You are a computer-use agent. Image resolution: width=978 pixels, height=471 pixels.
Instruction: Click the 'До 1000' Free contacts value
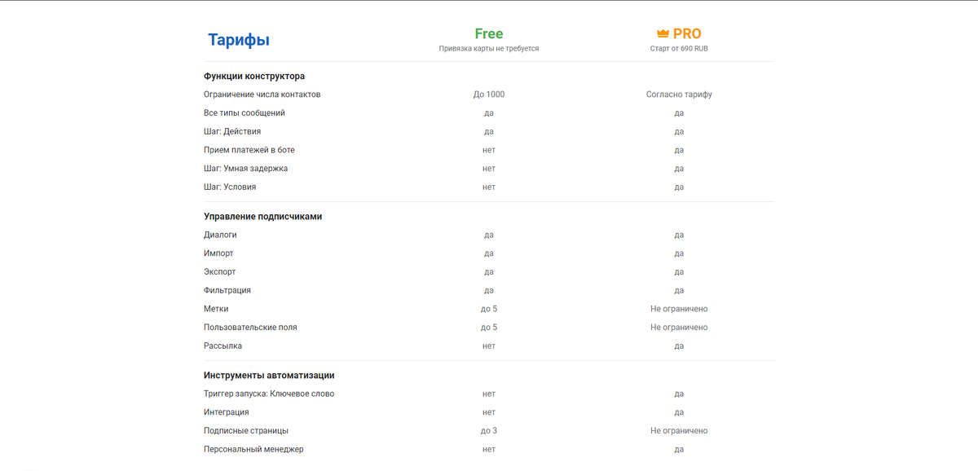coord(488,95)
